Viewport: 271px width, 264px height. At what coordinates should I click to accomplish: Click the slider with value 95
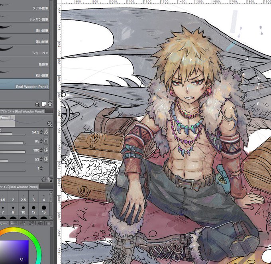pos(13,143)
